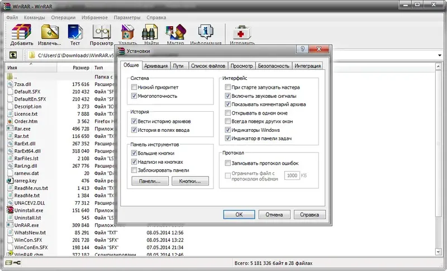The width and height of the screenshot is (447, 271).
Task: Open the Справка menu
Action: [x=156, y=17]
